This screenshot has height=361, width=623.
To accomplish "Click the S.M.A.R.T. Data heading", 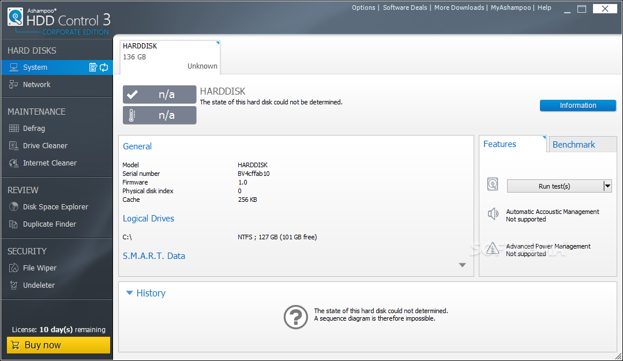I will pos(154,256).
